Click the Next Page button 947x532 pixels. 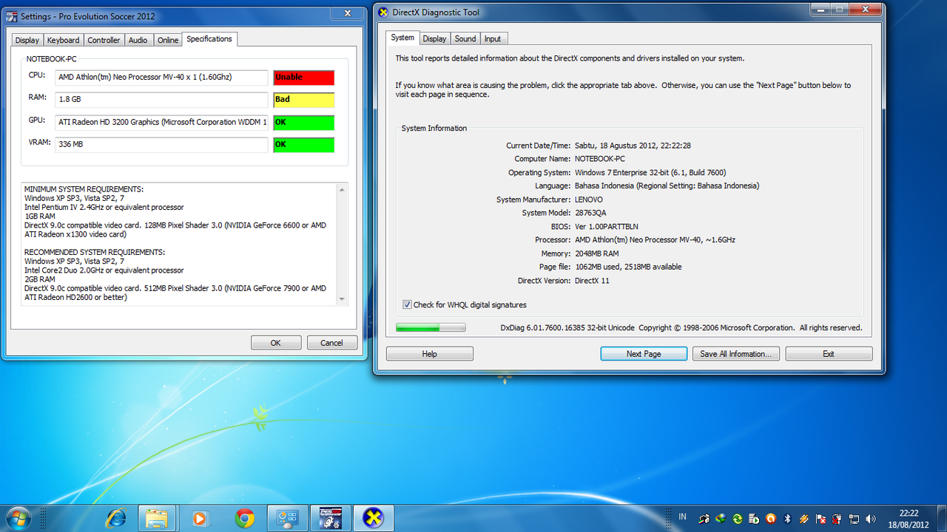(x=644, y=354)
